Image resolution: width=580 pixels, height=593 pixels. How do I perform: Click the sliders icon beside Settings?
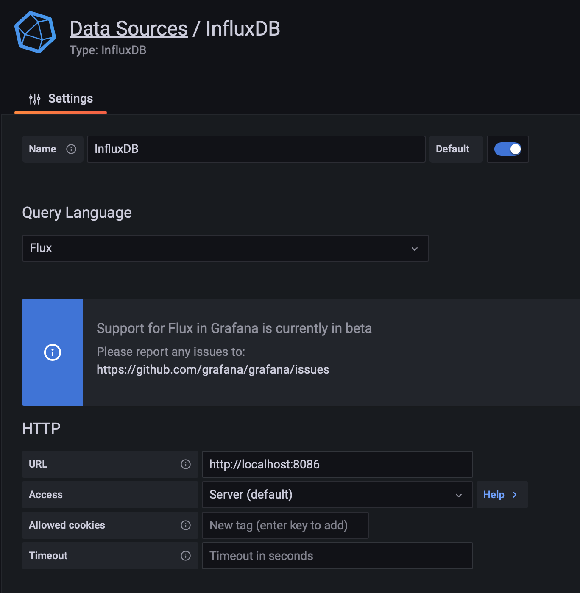tap(35, 98)
